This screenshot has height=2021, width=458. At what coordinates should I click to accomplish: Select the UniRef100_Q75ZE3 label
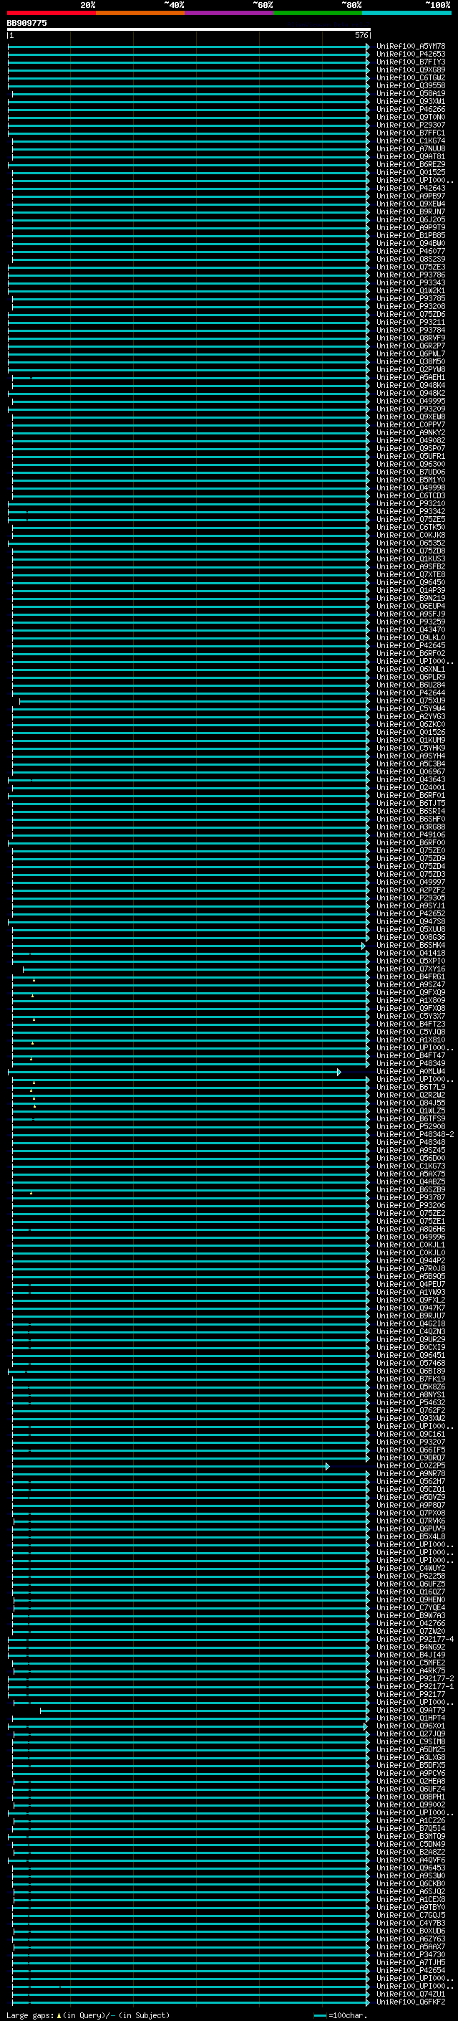(411, 267)
